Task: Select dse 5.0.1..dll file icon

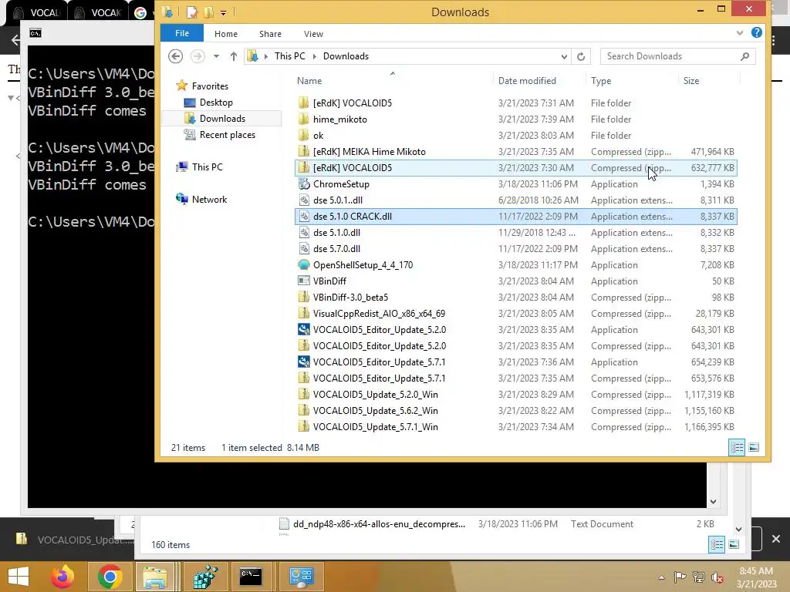Action: point(303,200)
